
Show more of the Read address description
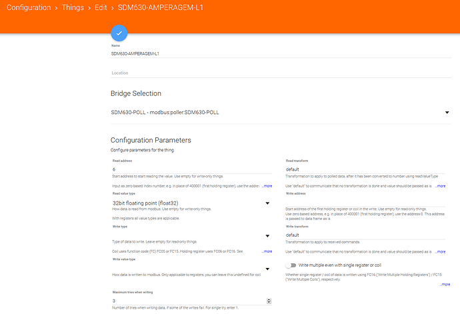(267, 186)
